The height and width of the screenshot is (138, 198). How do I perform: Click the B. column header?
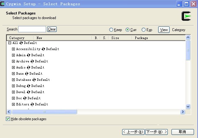[96, 38]
